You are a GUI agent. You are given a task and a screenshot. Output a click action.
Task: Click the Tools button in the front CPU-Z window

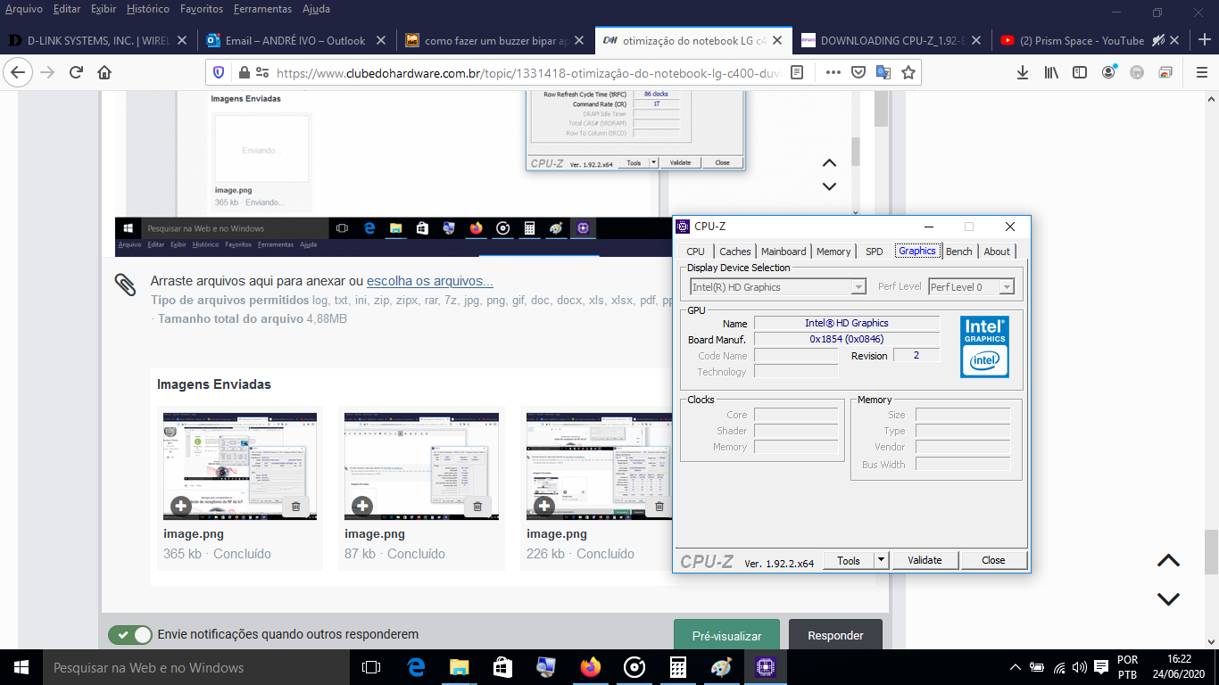[849, 560]
